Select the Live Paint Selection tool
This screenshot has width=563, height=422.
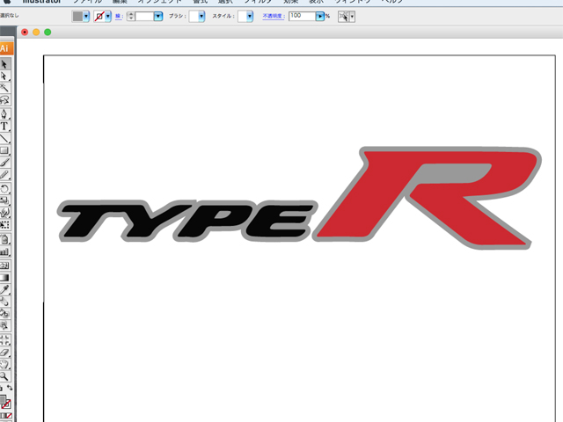[x=4, y=326]
